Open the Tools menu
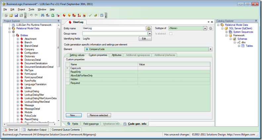 [31, 10]
